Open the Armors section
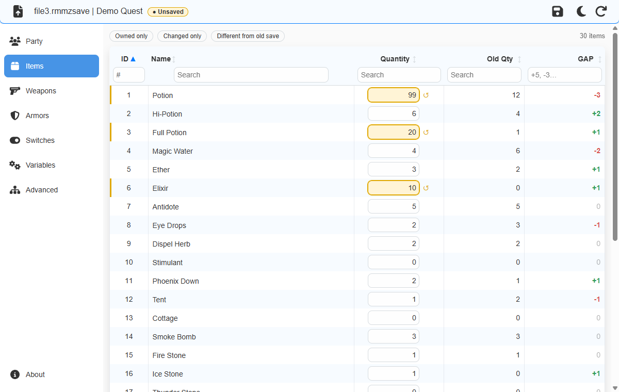Viewport: 619px width, 392px height. tap(52, 116)
